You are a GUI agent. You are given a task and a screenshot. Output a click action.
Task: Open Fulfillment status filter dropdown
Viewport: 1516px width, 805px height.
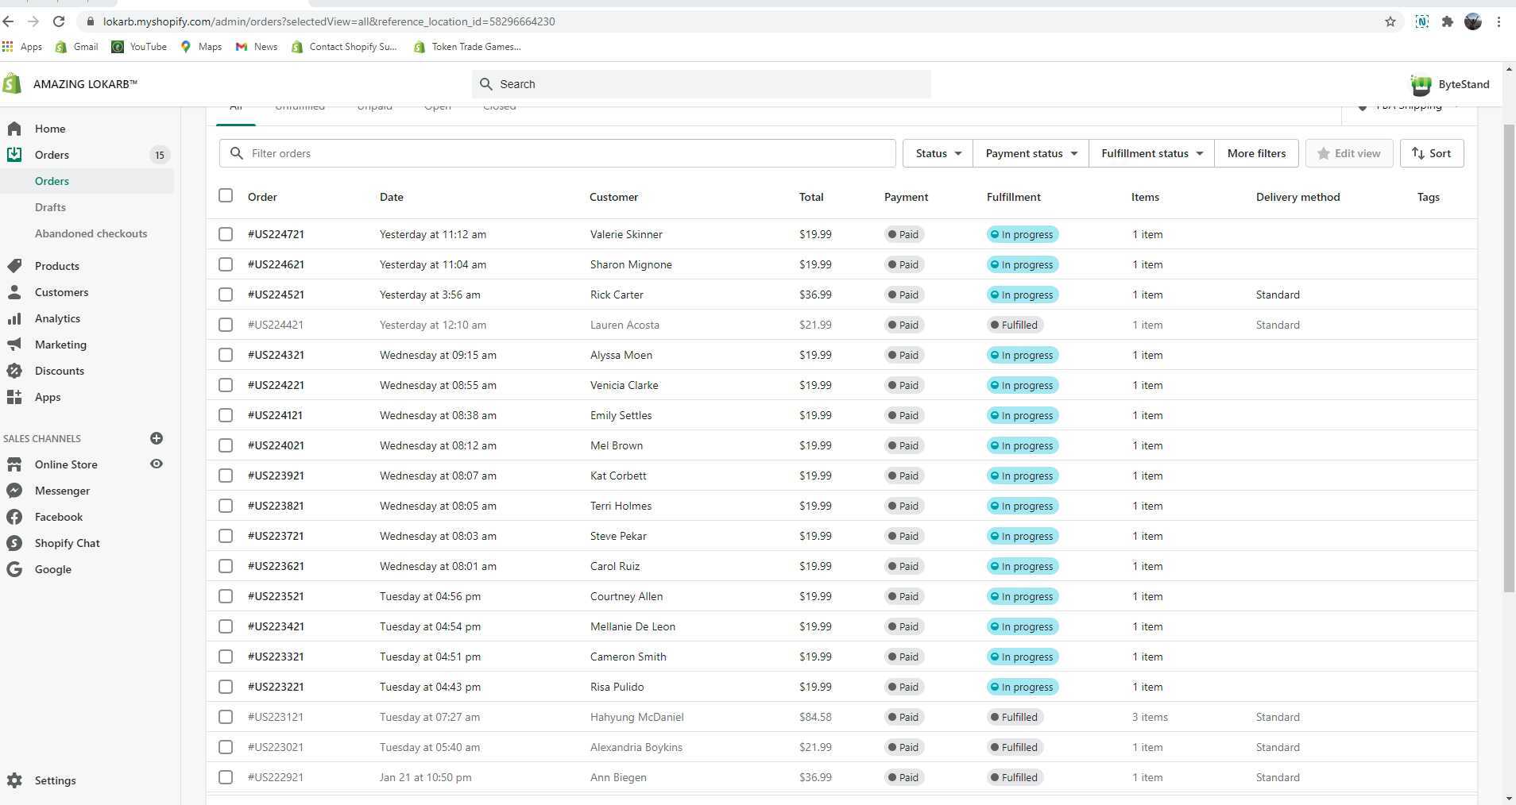[1151, 153]
